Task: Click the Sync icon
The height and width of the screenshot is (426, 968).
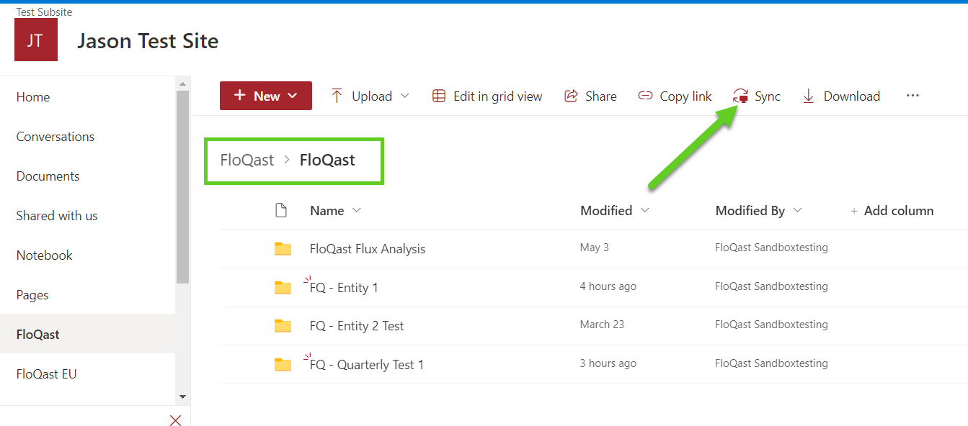Action: tap(740, 96)
